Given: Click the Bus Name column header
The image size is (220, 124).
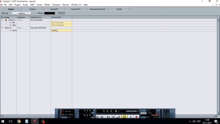Looking at the screenshot, I should pyautogui.click(x=9, y=17).
